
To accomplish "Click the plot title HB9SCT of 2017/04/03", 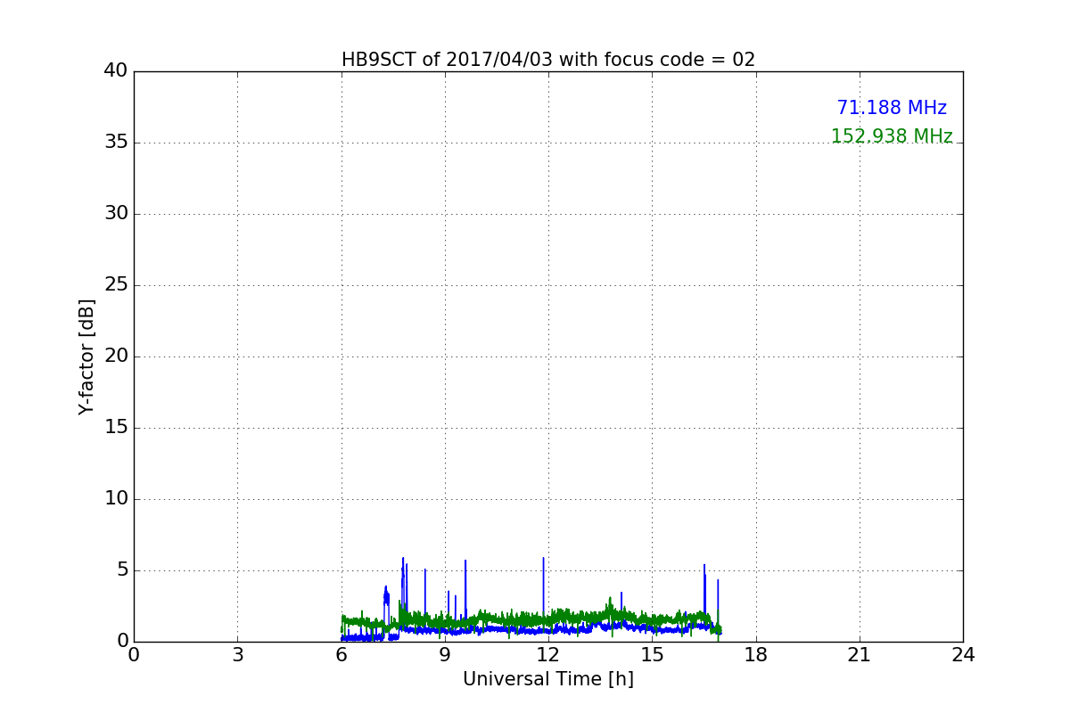I will 548,60.
